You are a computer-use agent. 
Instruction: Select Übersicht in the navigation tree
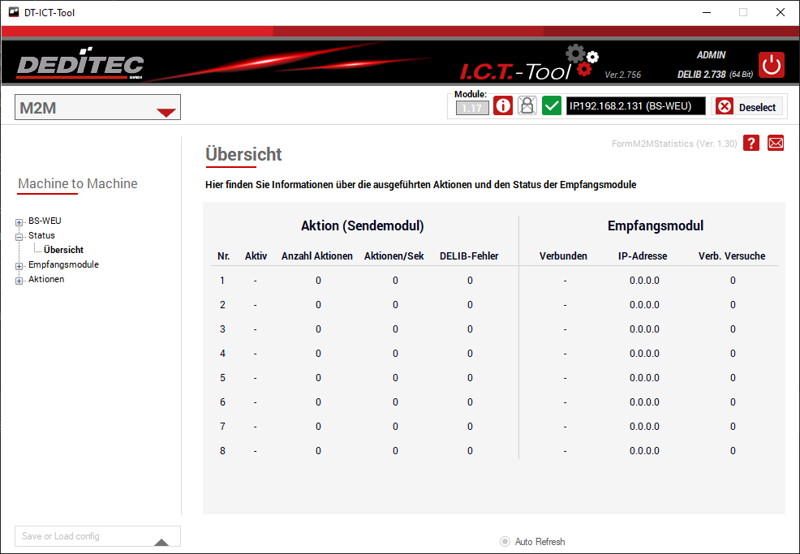point(63,250)
